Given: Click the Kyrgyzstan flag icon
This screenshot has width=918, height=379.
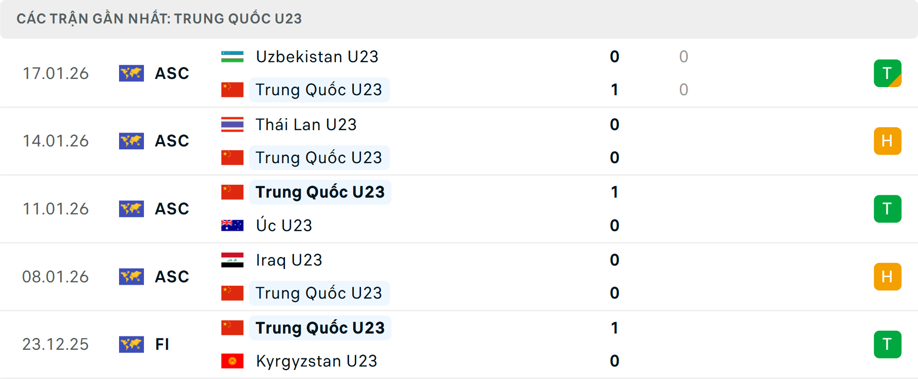Looking at the screenshot, I should 232,361.
